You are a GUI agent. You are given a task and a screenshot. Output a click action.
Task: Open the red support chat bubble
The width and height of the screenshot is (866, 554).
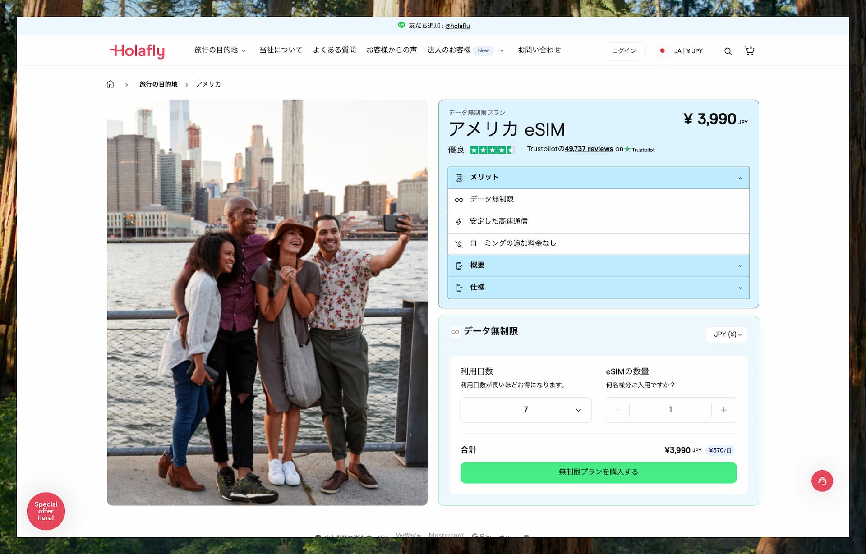click(822, 481)
